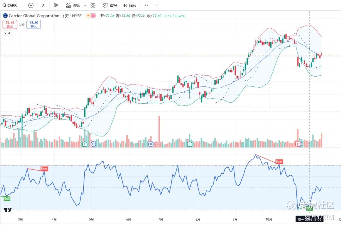Click the 3月 time axis label
This screenshot has width=341, height=225.
pyautogui.click(x=21, y=219)
